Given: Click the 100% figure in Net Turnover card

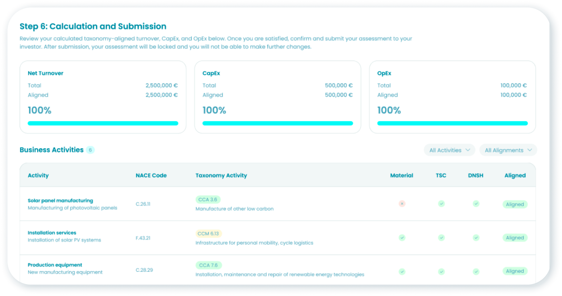Looking at the screenshot, I should pyautogui.click(x=39, y=110).
